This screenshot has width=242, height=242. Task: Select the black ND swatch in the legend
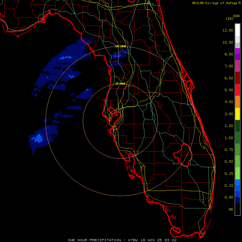point(237,209)
